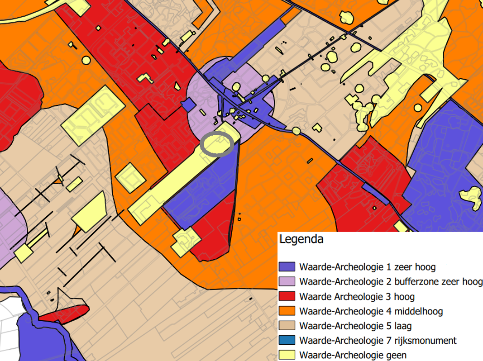Image resolution: width=483 pixels, height=361 pixels.
Task: Click the 'Waarde-Archeologie 7 rijksmonument' label
Action: [x=378, y=341]
